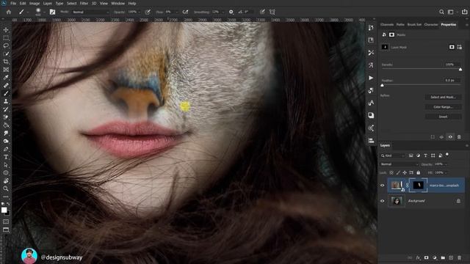Go to Home screen icon

click(9, 12)
